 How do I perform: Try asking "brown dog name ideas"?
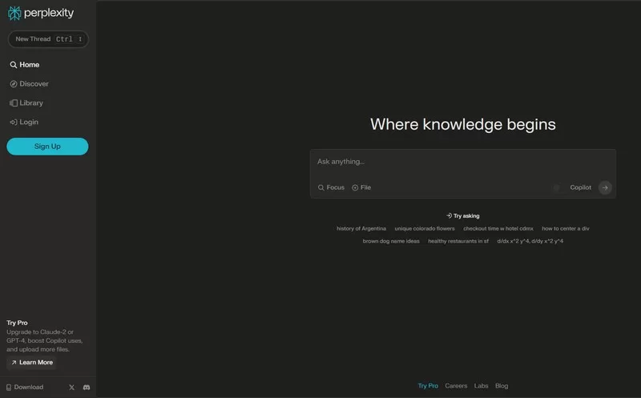click(x=391, y=241)
